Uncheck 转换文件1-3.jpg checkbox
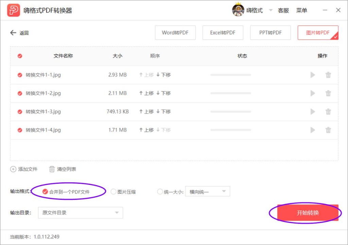 pyautogui.click(x=20, y=112)
